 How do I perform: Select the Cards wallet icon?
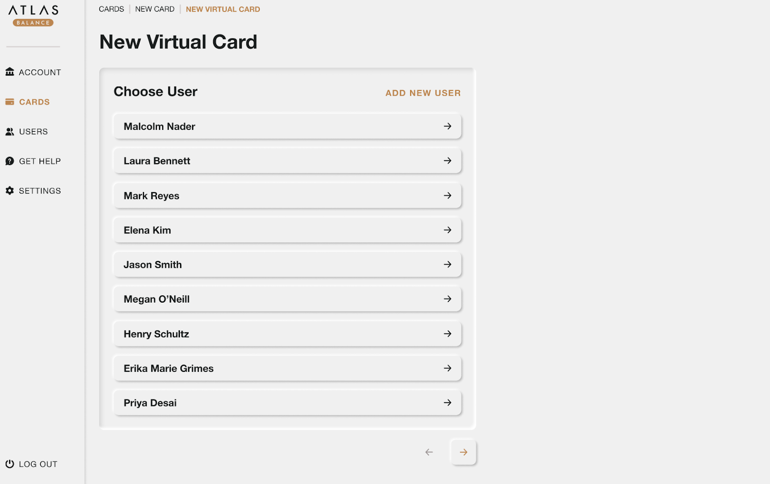click(x=10, y=102)
